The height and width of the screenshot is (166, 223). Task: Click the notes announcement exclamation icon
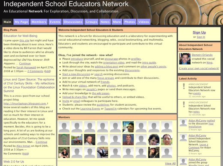(x=184, y=104)
